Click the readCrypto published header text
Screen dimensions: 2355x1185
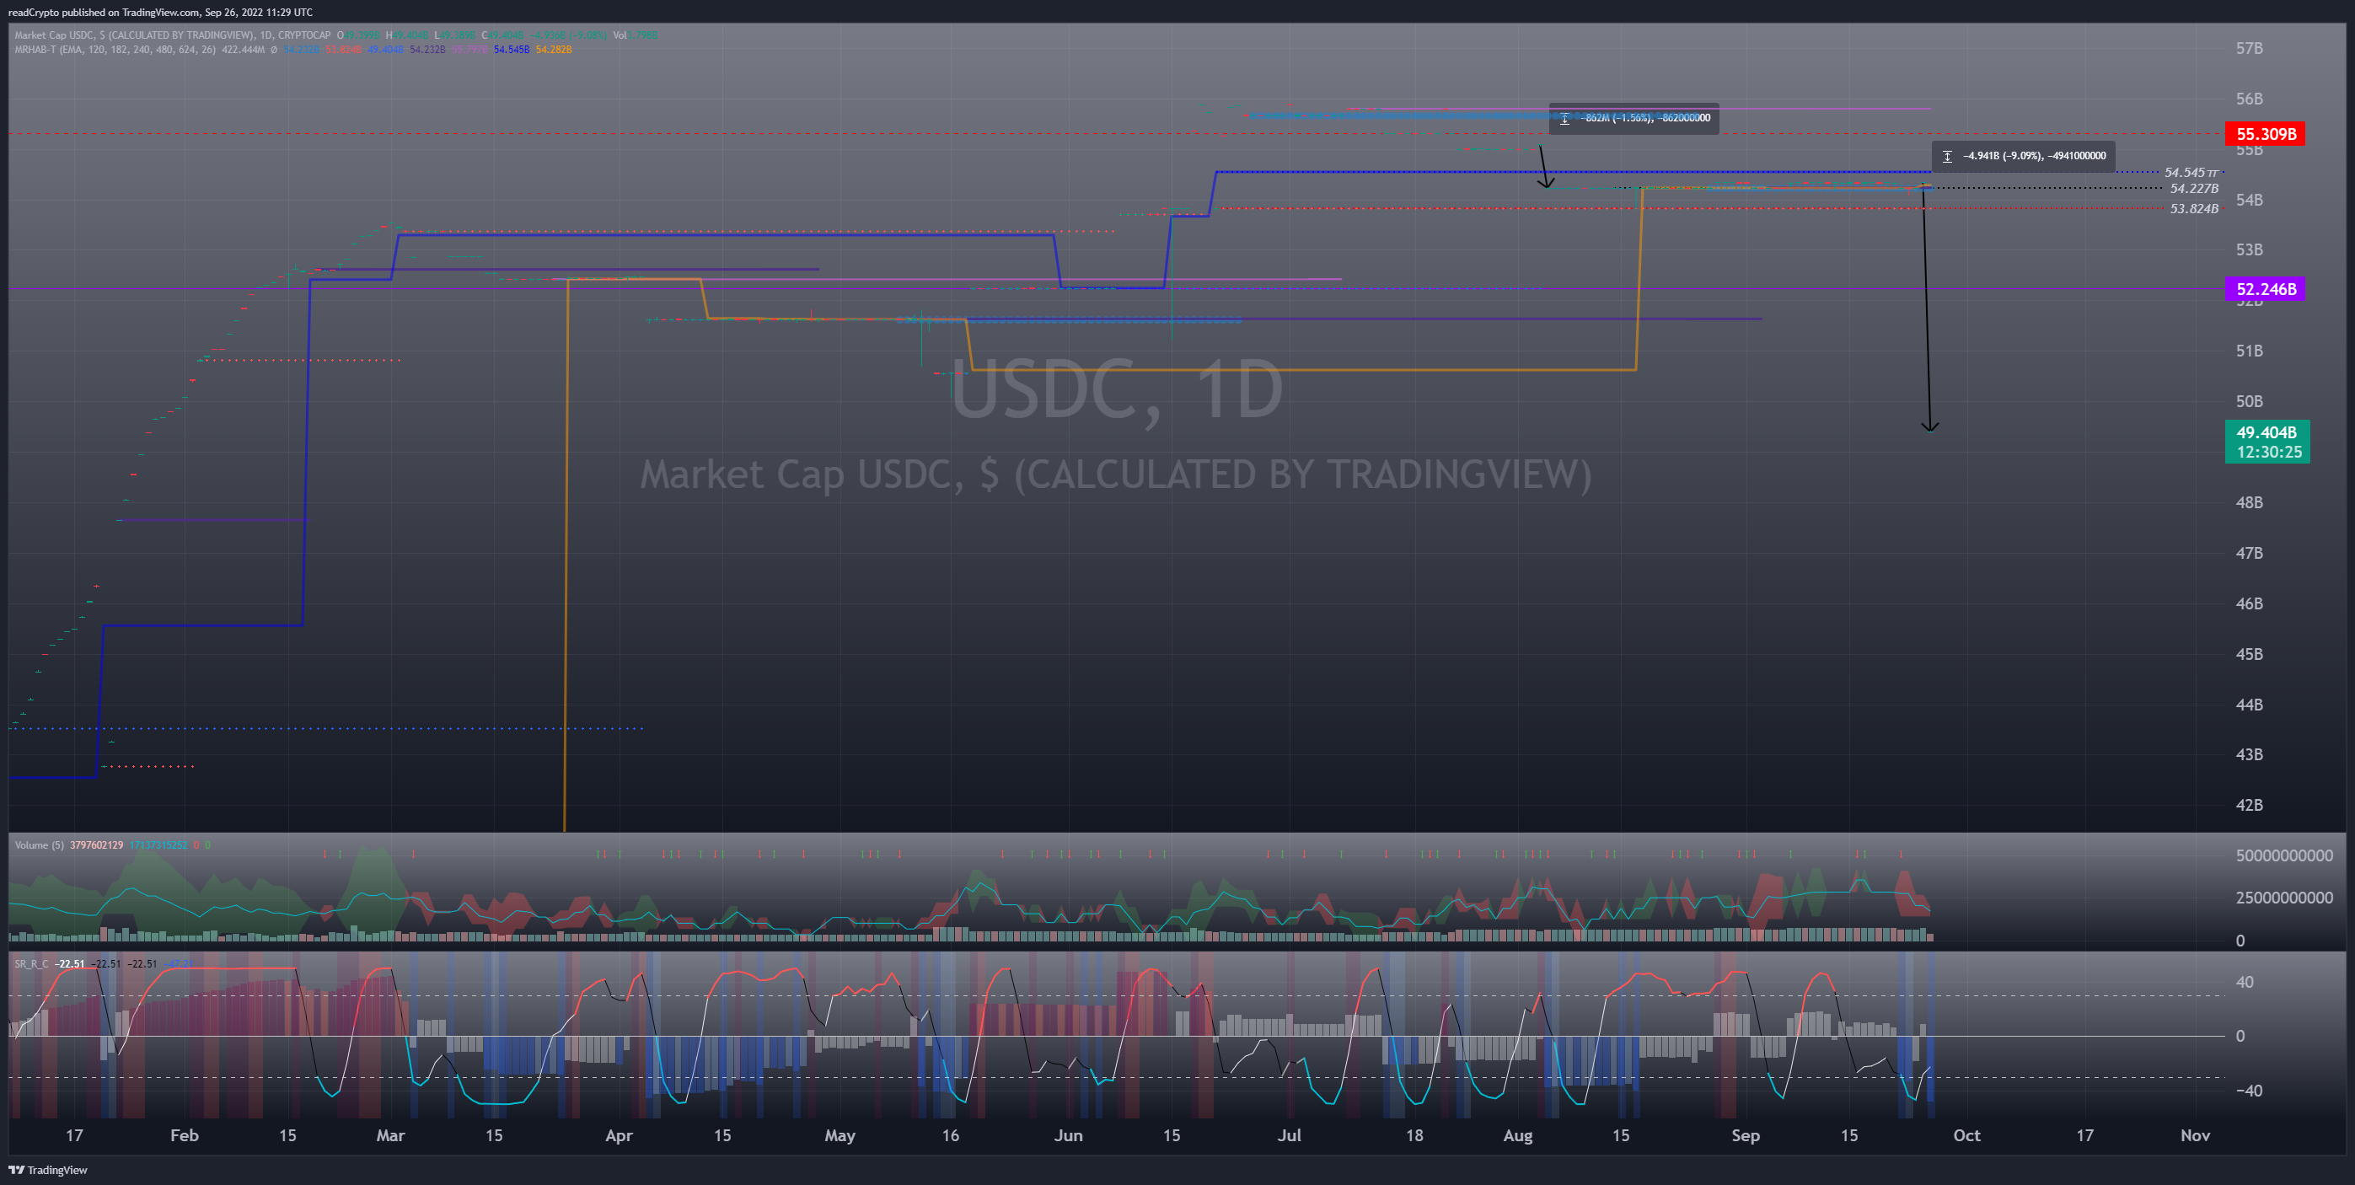(160, 12)
